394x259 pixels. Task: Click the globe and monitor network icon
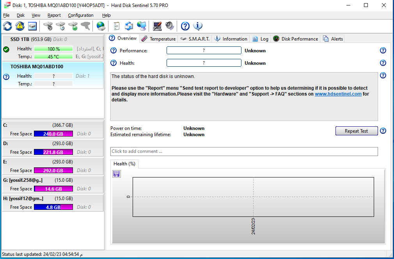[142, 26]
